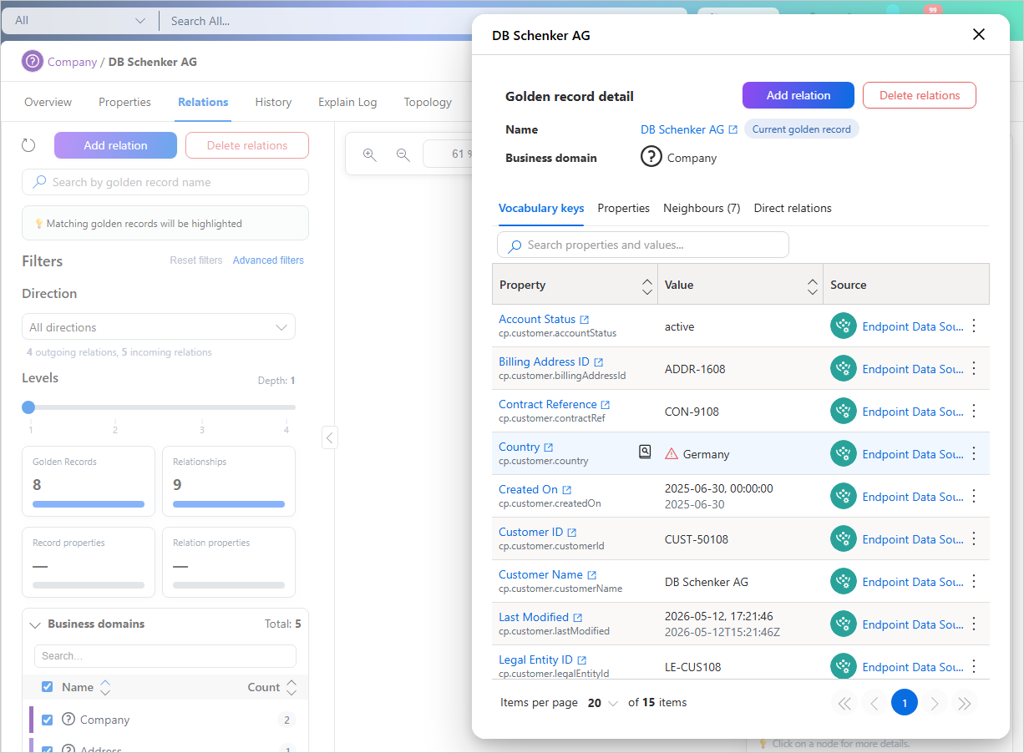Click the Germany warning triangle icon

[x=672, y=454]
